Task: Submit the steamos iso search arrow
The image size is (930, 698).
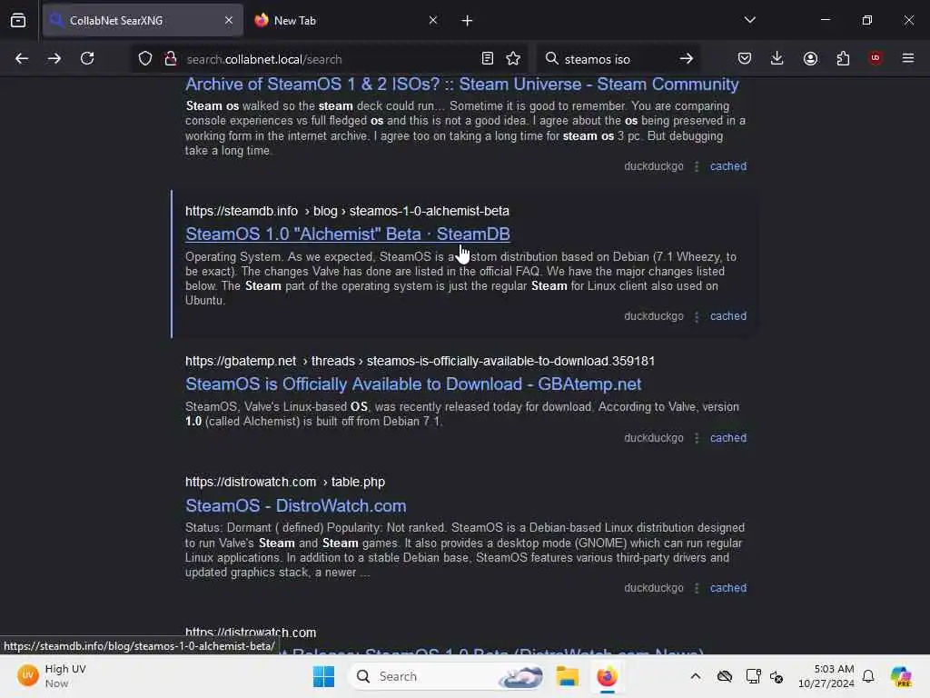Action: [687, 58]
